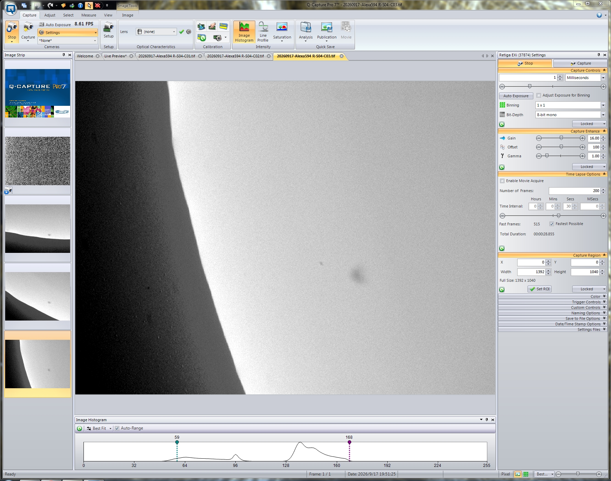Image resolution: width=611 pixels, height=481 pixels.
Task: Open the Image ribbon tab
Action: pos(127,15)
